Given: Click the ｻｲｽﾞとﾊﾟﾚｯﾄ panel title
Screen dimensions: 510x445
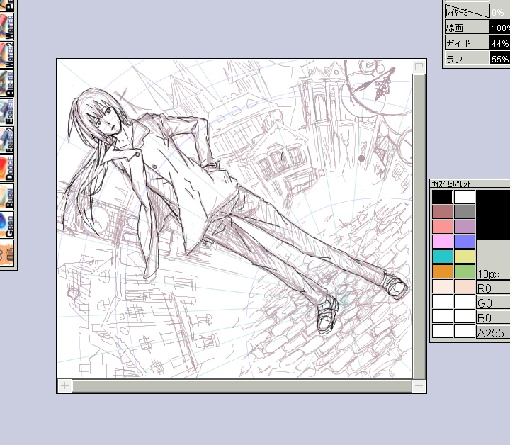Looking at the screenshot, I should 451,184.
